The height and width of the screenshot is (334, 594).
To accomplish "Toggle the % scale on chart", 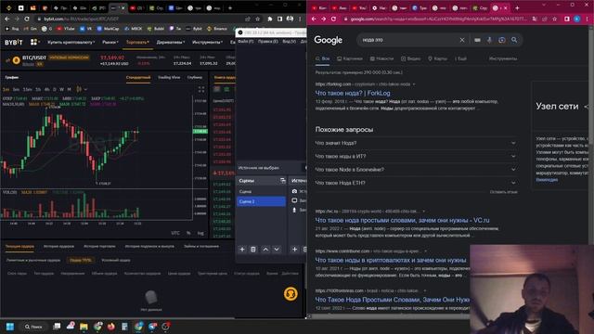I will pyautogui.click(x=188, y=233).
